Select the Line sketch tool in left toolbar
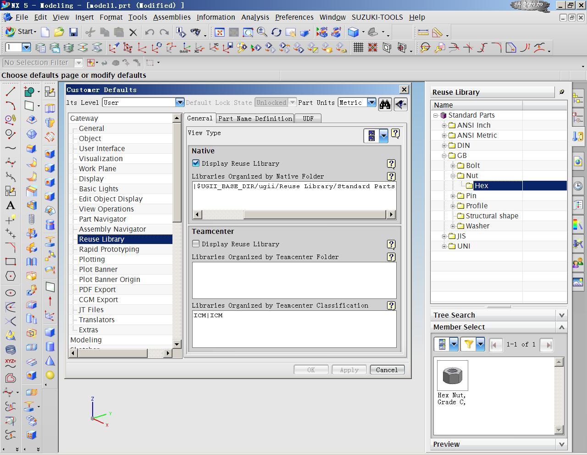This screenshot has width=587, height=455. point(10,92)
